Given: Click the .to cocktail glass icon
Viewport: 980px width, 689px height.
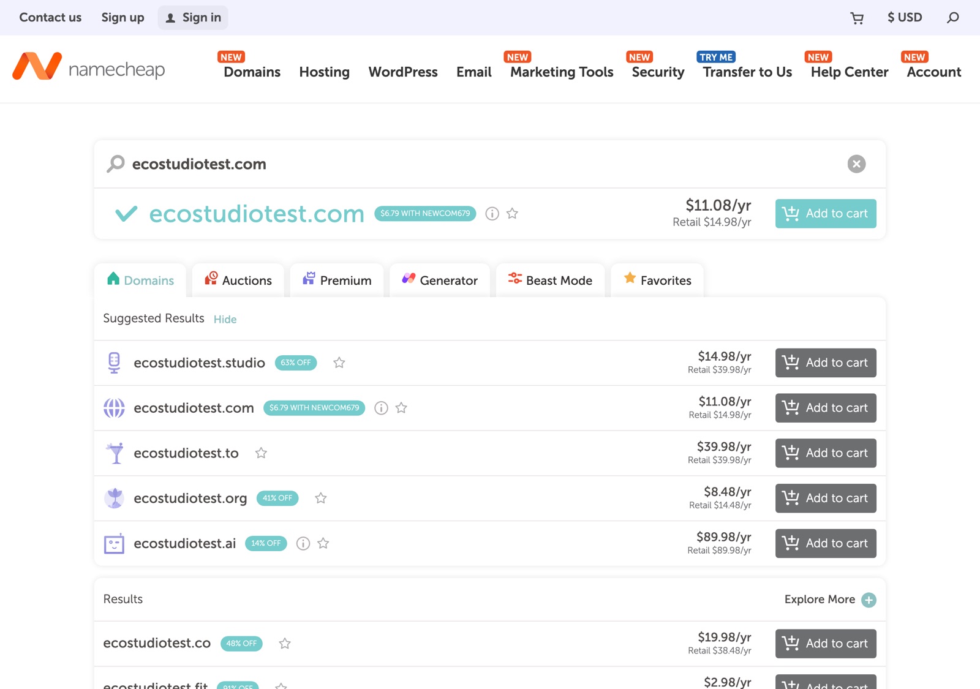Looking at the screenshot, I should [x=115, y=453].
